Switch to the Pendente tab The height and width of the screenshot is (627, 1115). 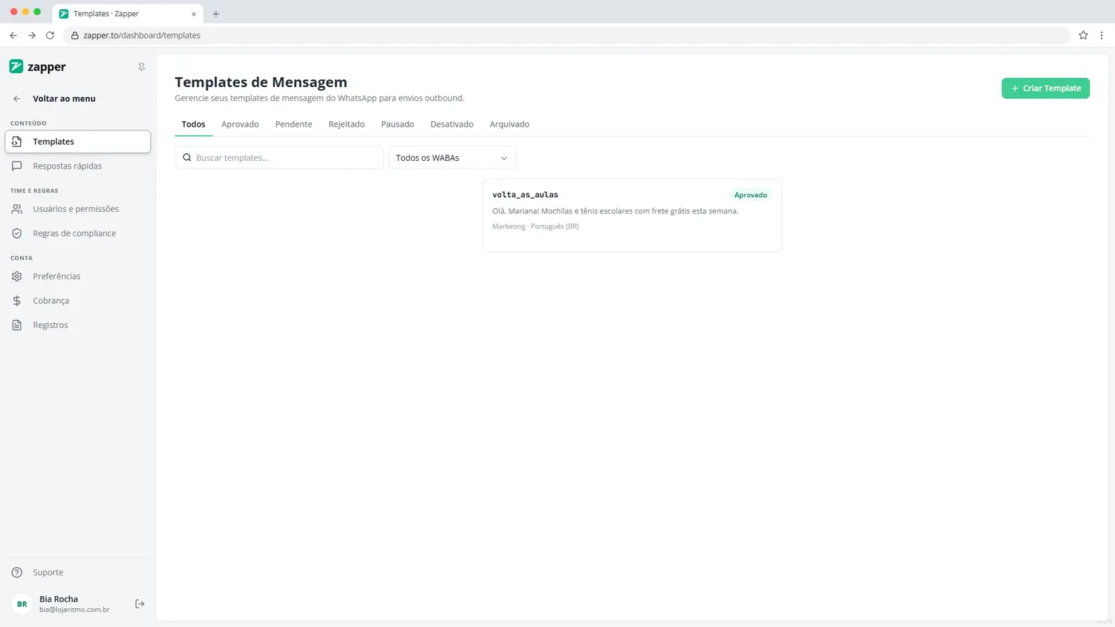point(293,125)
